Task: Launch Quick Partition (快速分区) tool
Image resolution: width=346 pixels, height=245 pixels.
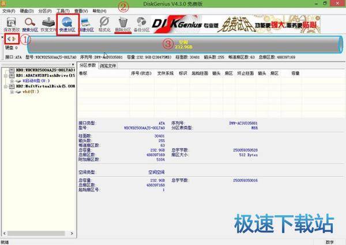Action: (67, 24)
